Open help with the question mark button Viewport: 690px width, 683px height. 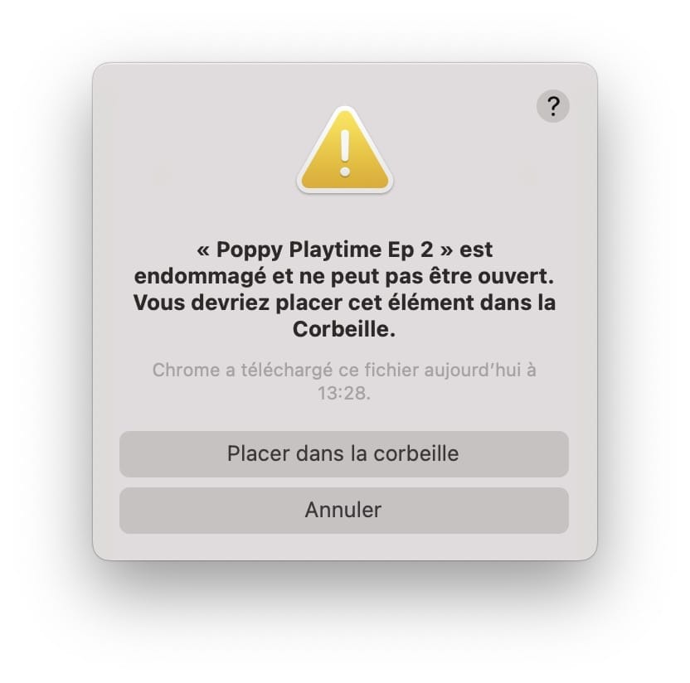tap(552, 106)
